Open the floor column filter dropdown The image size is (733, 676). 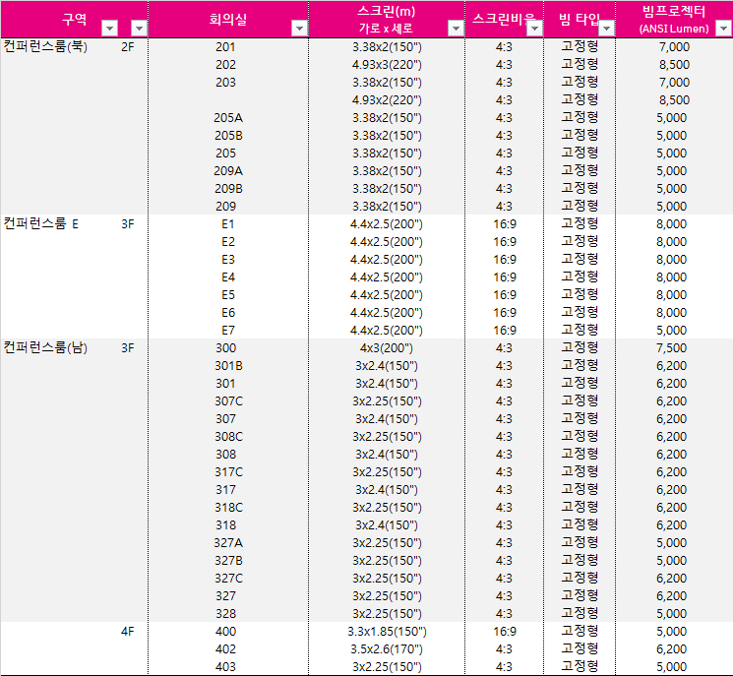tap(139, 29)
